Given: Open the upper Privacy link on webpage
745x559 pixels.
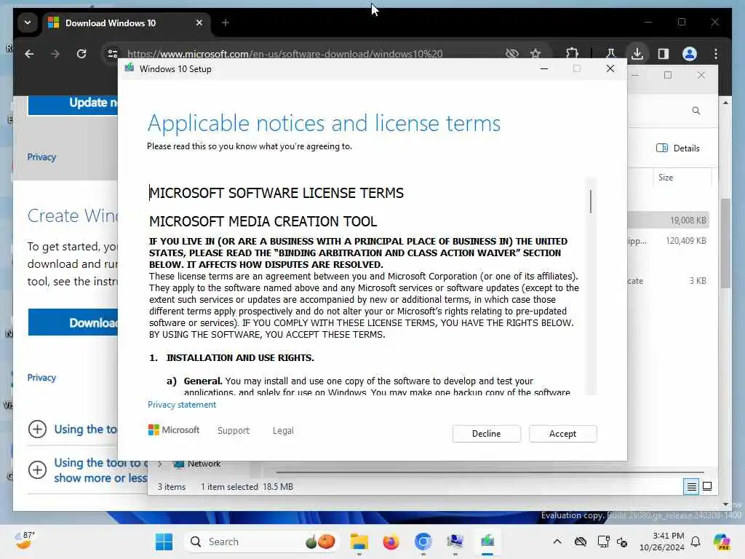Looking at the screenshot, I should (41, 157).
